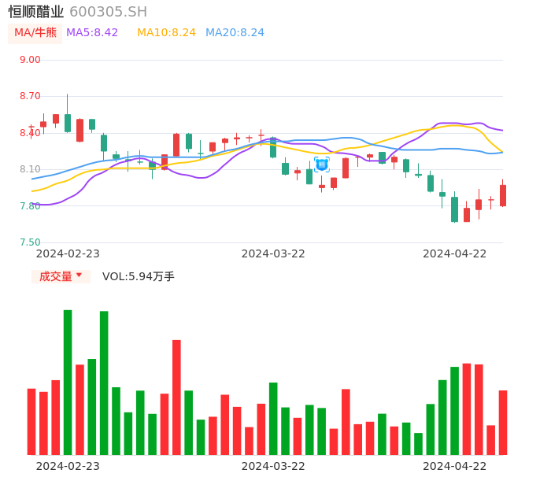Click the tall red volume bar near mid-March
This screenshot has width=540, height=477.
(x=176, y=397)
